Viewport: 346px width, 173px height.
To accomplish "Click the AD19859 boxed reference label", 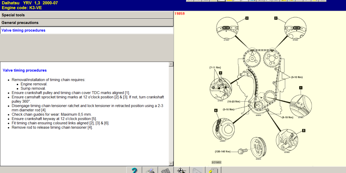I will [x=217, y=163].
